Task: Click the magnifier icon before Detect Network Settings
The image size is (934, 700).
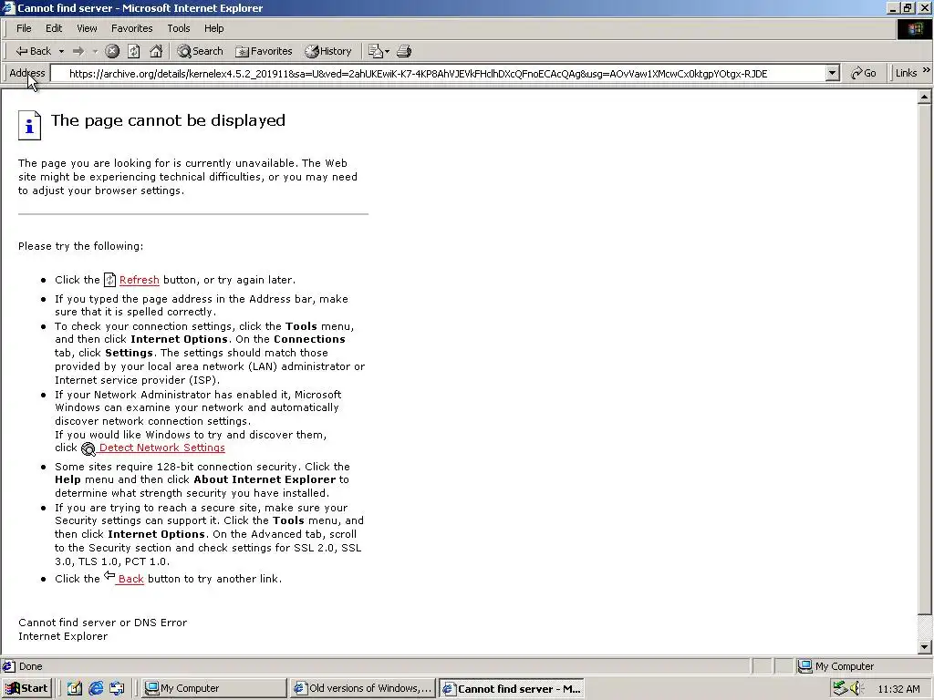Action: click(88, 448)
